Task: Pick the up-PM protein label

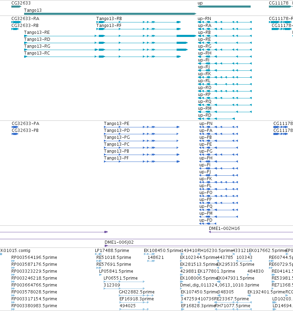Action: pyautogui.click(x=206, y=213)
